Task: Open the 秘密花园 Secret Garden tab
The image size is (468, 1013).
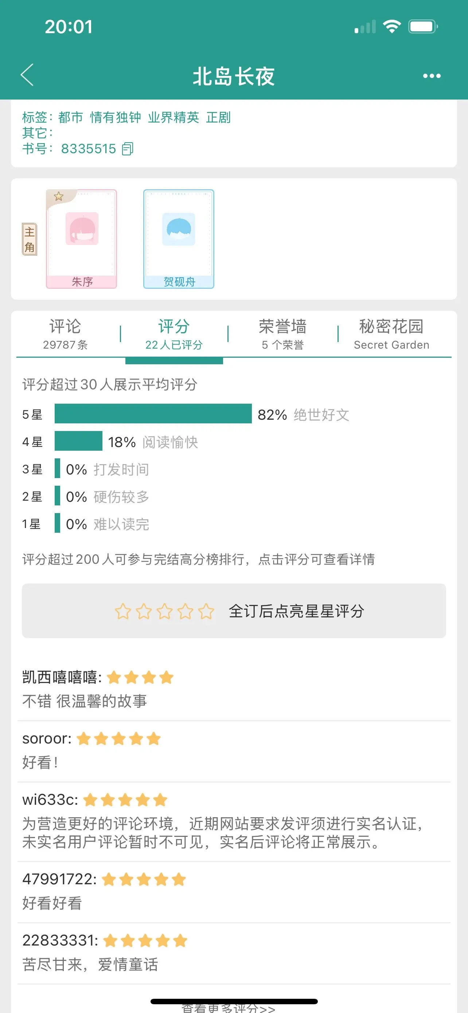Action: point(391,334)
